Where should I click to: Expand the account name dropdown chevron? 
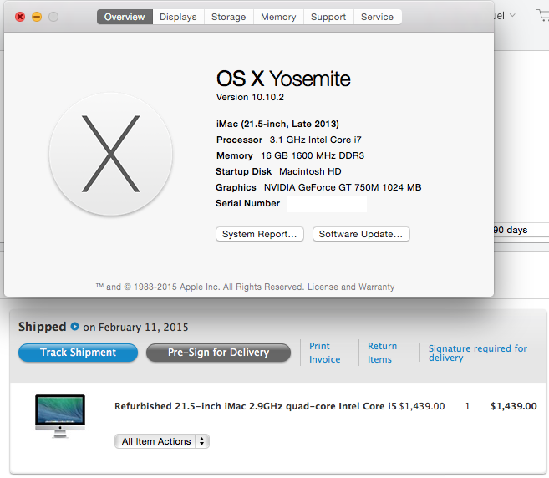tap(512, 15)
